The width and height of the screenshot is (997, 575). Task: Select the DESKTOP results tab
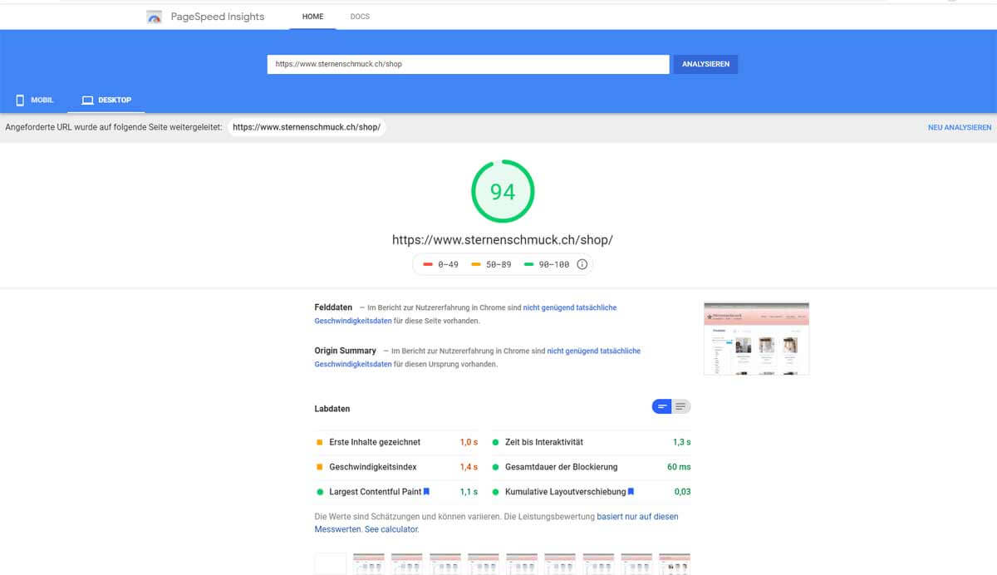click(106, 101)
